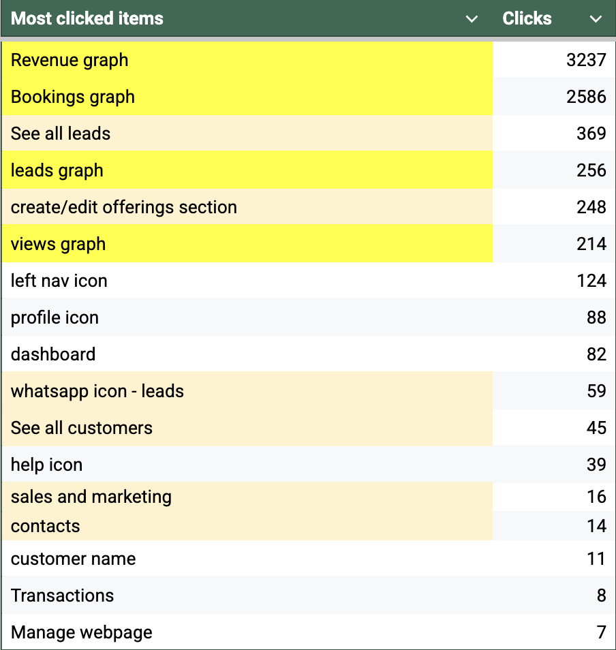The height and width of the screenshot is (650, 616).
Task: Click the 3237 clicks value cell
Action: click(585, 60)
